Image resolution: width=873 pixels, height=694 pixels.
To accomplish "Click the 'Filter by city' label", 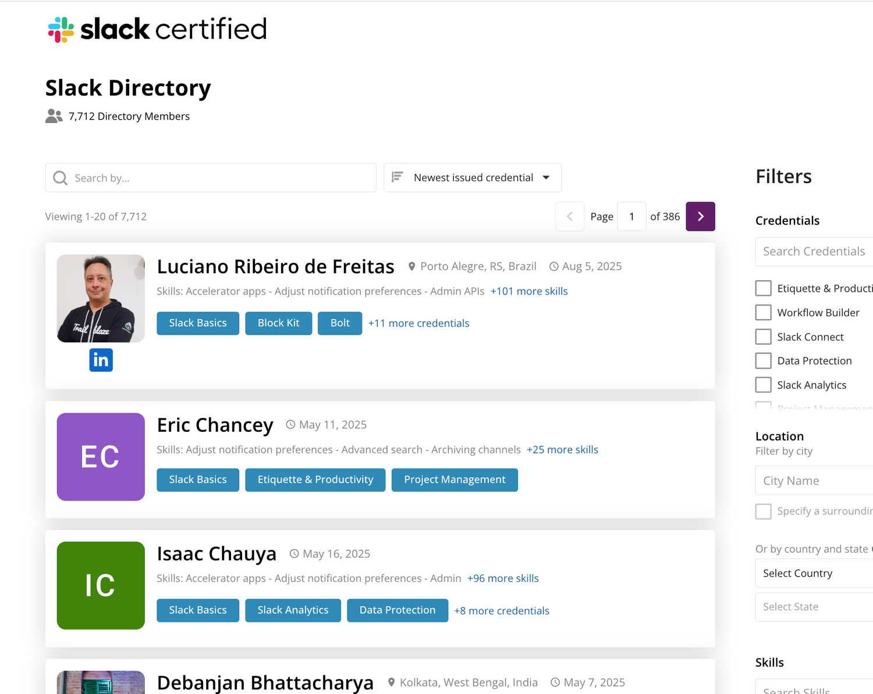I will (784, 451).
